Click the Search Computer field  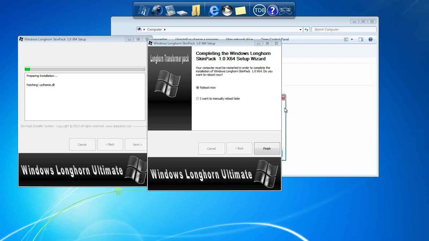(344, 29)
